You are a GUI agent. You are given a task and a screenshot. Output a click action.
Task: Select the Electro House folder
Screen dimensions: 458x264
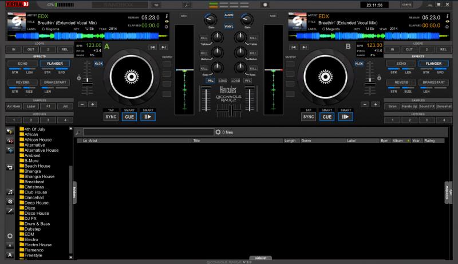click(x=35, y=245)
